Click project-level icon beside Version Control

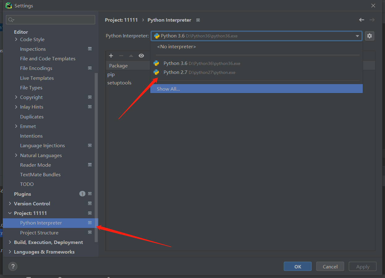pyautogui.click(x=90, y=203)
